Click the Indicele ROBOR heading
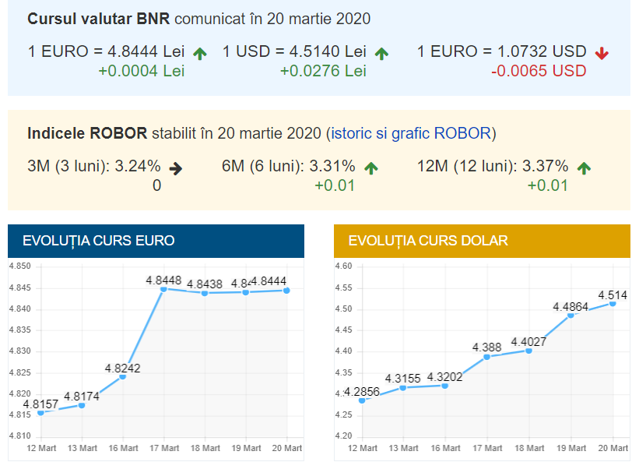This screenshot has height=462, width=632. click(x=87, y=133)
